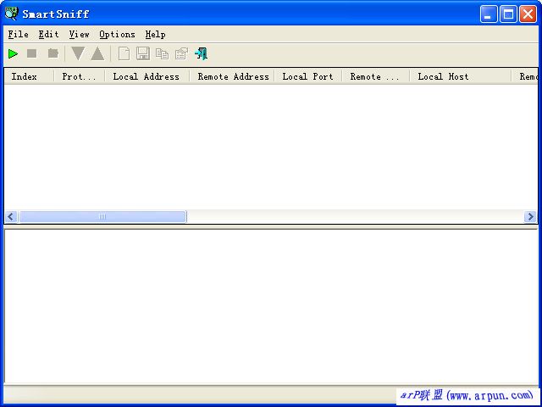542x407 pixels.
Task: Start capture with the green play icon
Action: pyautogui.click(x=13, y=53)
